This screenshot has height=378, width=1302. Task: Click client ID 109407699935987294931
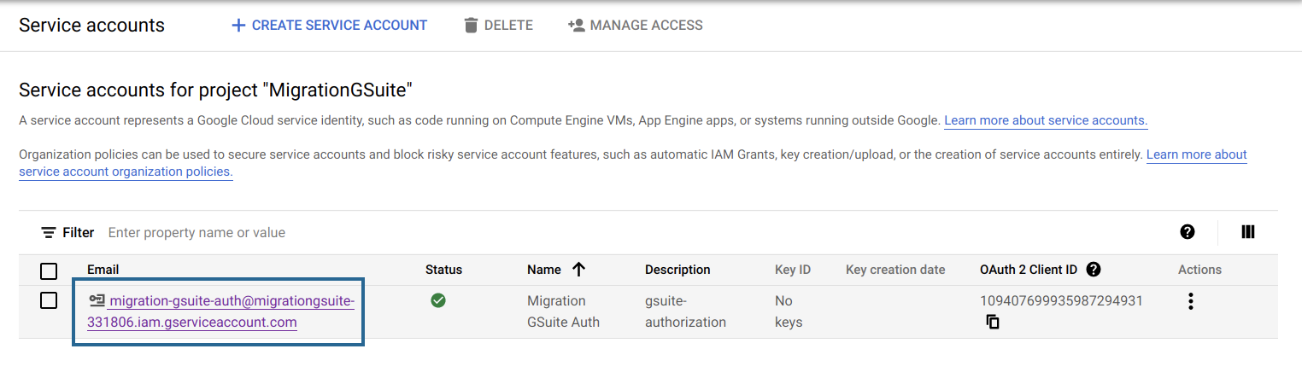1061,300
